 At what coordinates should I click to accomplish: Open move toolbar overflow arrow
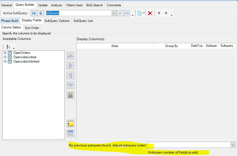click(x=171, y=15)
